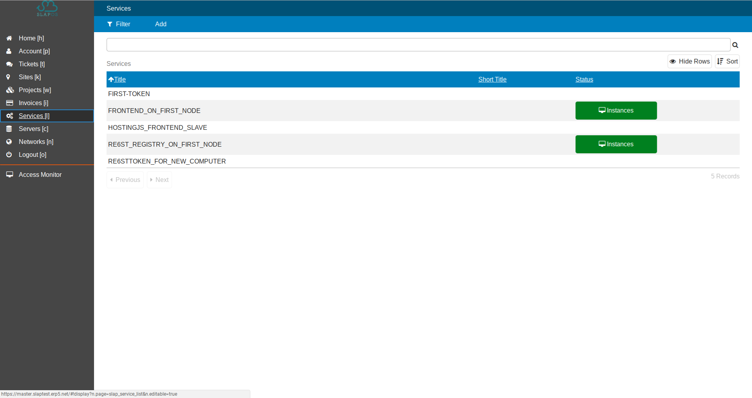Click the Sort button's sort icon
This screenshot has width=752, height=398.
[720, 62]
